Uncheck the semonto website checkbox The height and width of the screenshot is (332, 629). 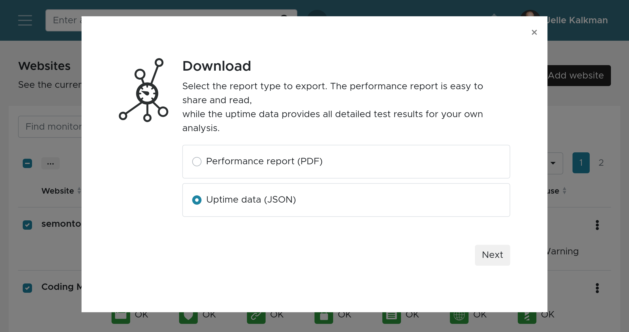27,225
